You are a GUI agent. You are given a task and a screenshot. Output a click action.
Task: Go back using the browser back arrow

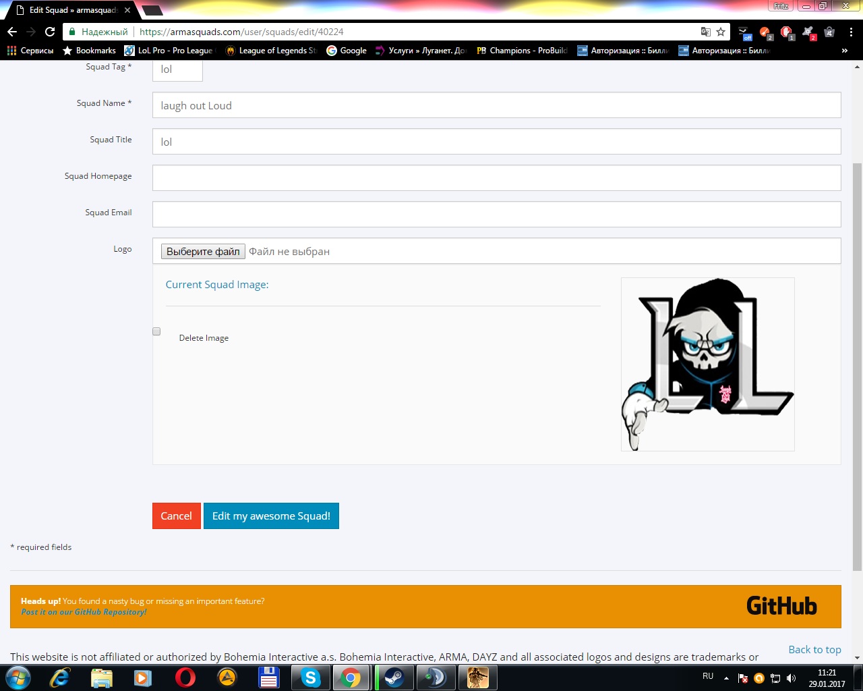[12, 32]
